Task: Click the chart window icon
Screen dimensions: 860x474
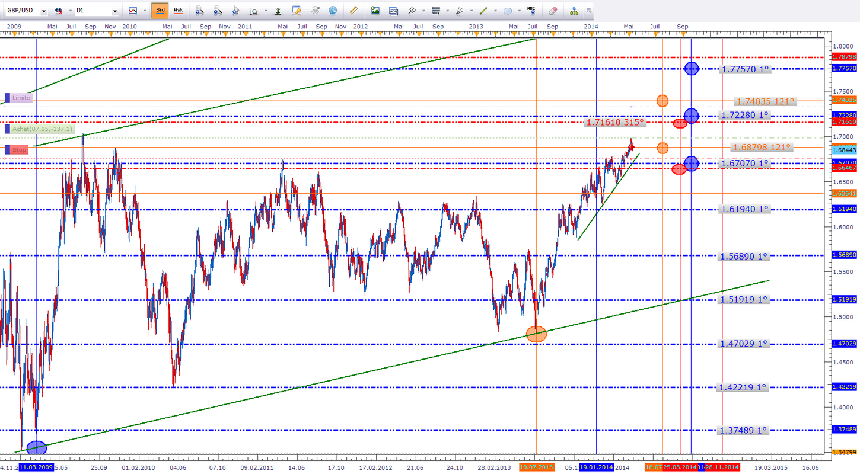Action: coord(393,11)
